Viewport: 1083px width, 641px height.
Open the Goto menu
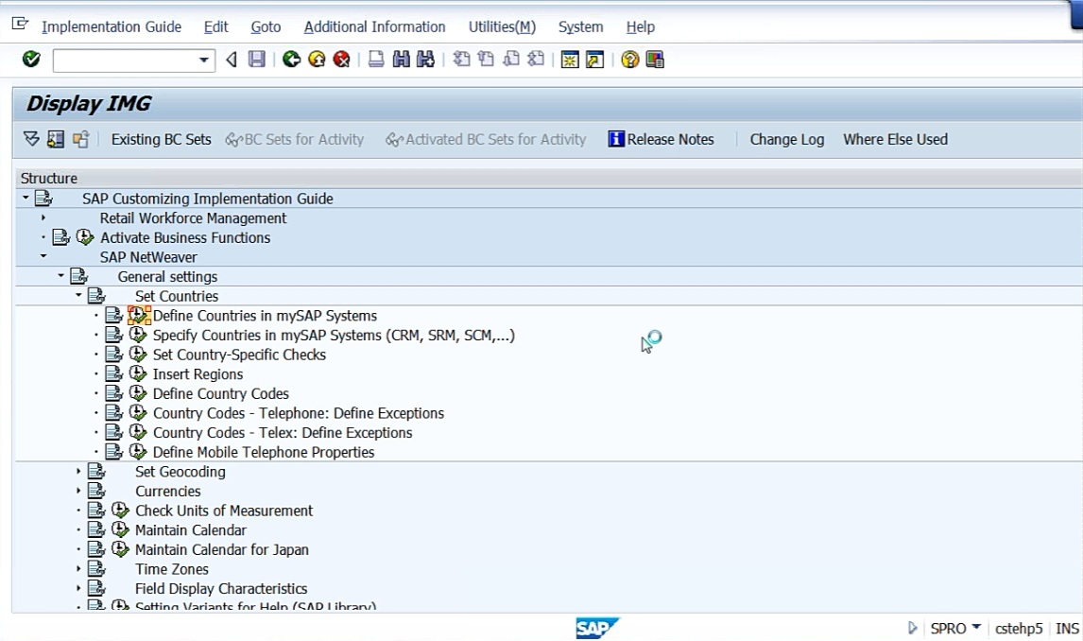point(266,26)
